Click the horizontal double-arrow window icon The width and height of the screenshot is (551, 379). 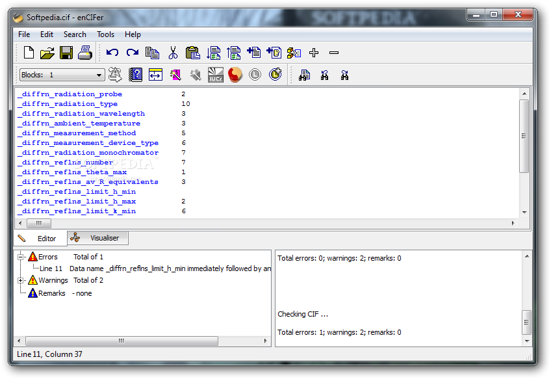[155, 75]
